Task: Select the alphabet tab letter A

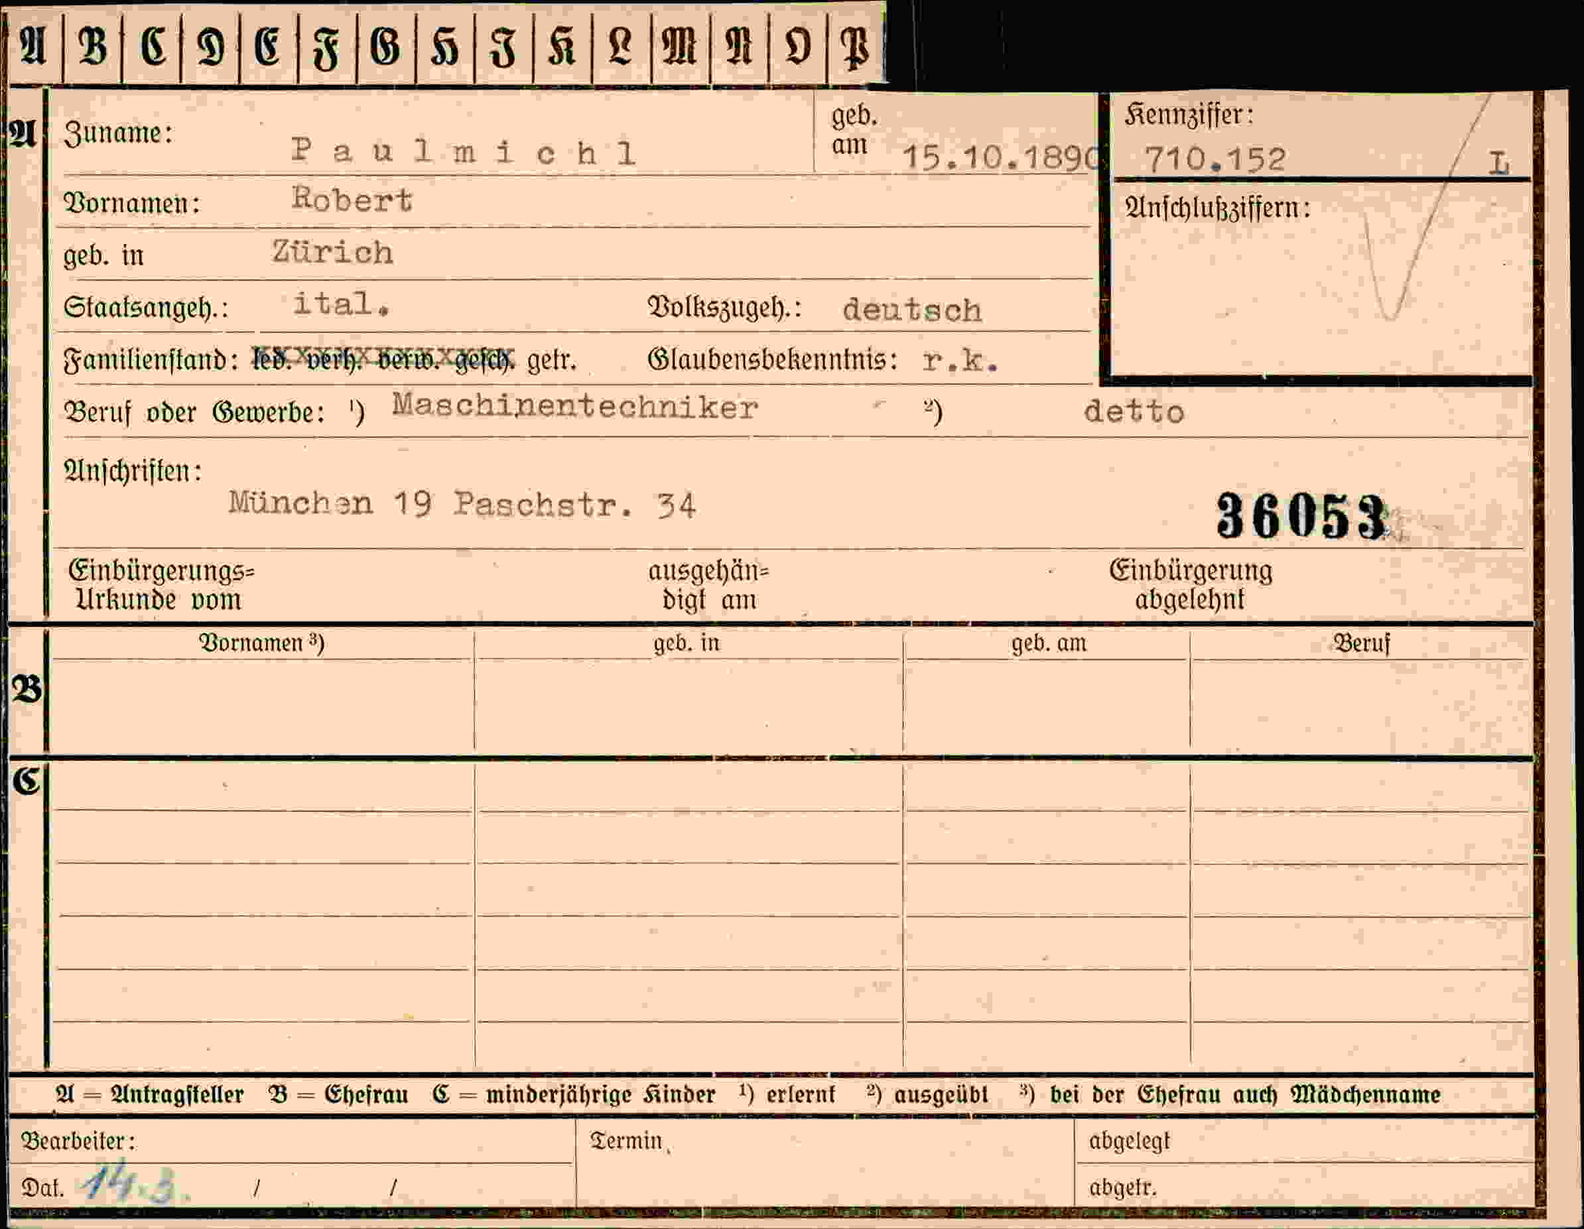Action: [33, 46]
